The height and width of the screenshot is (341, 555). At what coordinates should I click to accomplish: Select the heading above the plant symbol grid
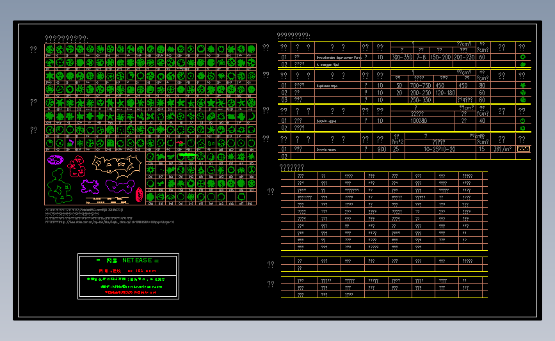(x=66, y=38)
